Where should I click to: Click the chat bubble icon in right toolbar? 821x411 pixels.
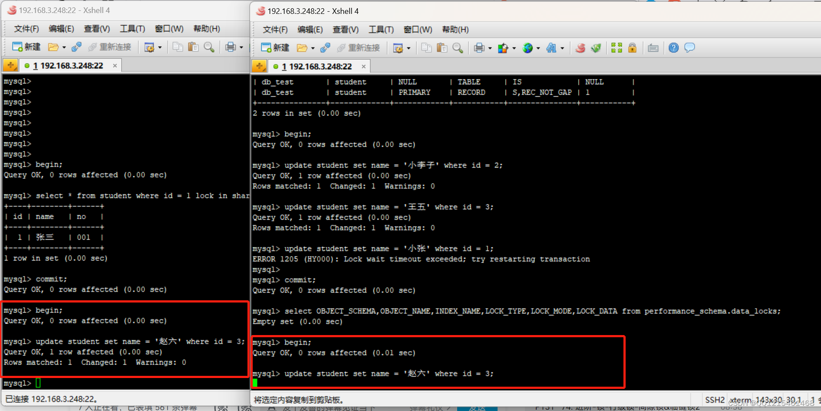(x=689, y=48)
